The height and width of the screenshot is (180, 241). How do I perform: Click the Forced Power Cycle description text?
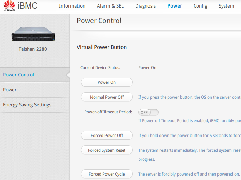(189, 174)
